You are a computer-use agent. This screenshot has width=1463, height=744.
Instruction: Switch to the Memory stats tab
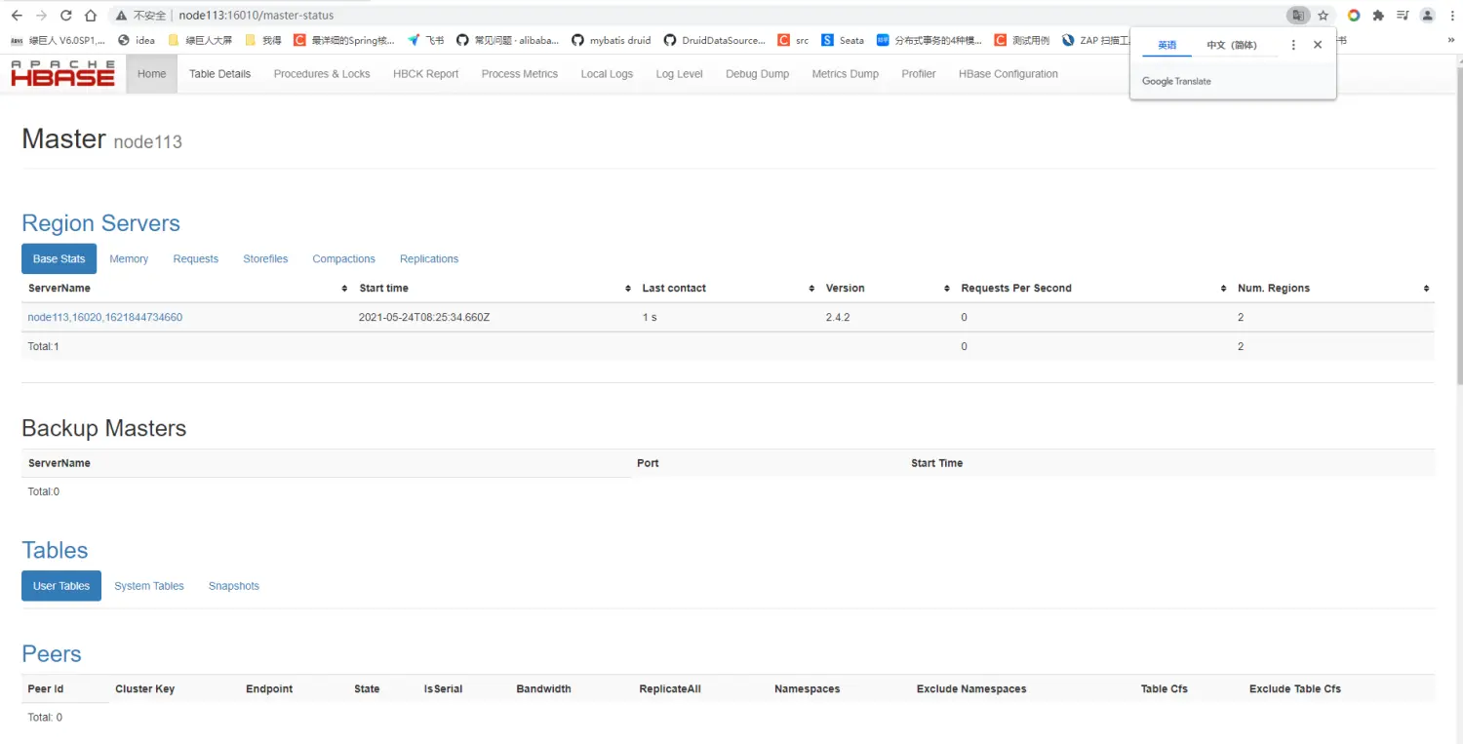tap(129, 259)
